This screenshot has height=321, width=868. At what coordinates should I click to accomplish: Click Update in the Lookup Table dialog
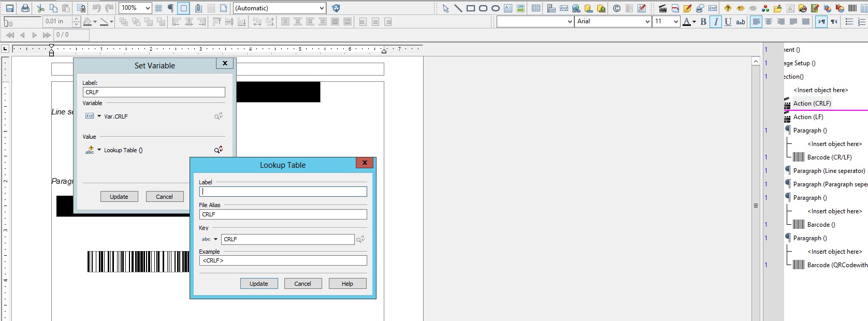coord(259,284)
